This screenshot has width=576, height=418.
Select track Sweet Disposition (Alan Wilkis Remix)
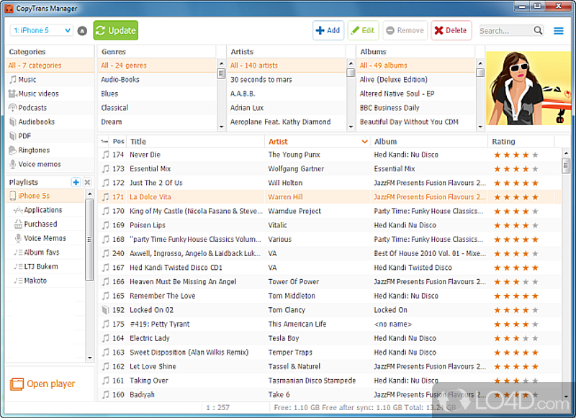[329, 353]
